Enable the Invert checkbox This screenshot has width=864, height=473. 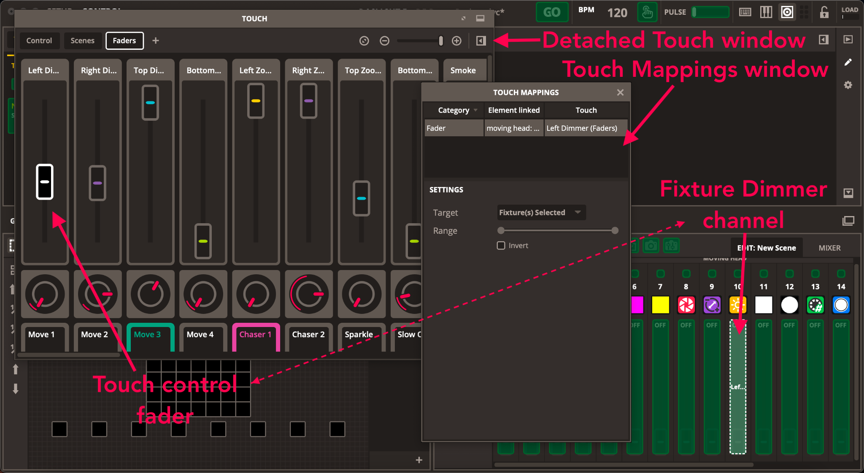pos(501,246)
